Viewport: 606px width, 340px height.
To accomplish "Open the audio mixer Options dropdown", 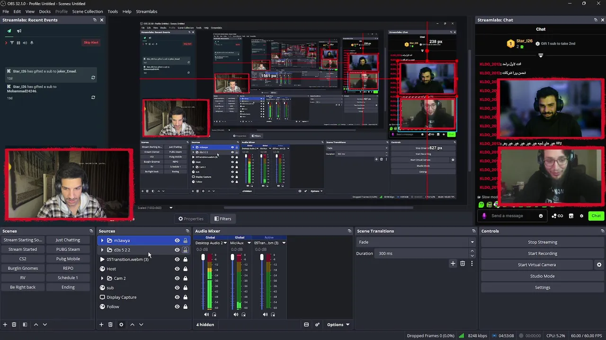I will coord(338,324).
